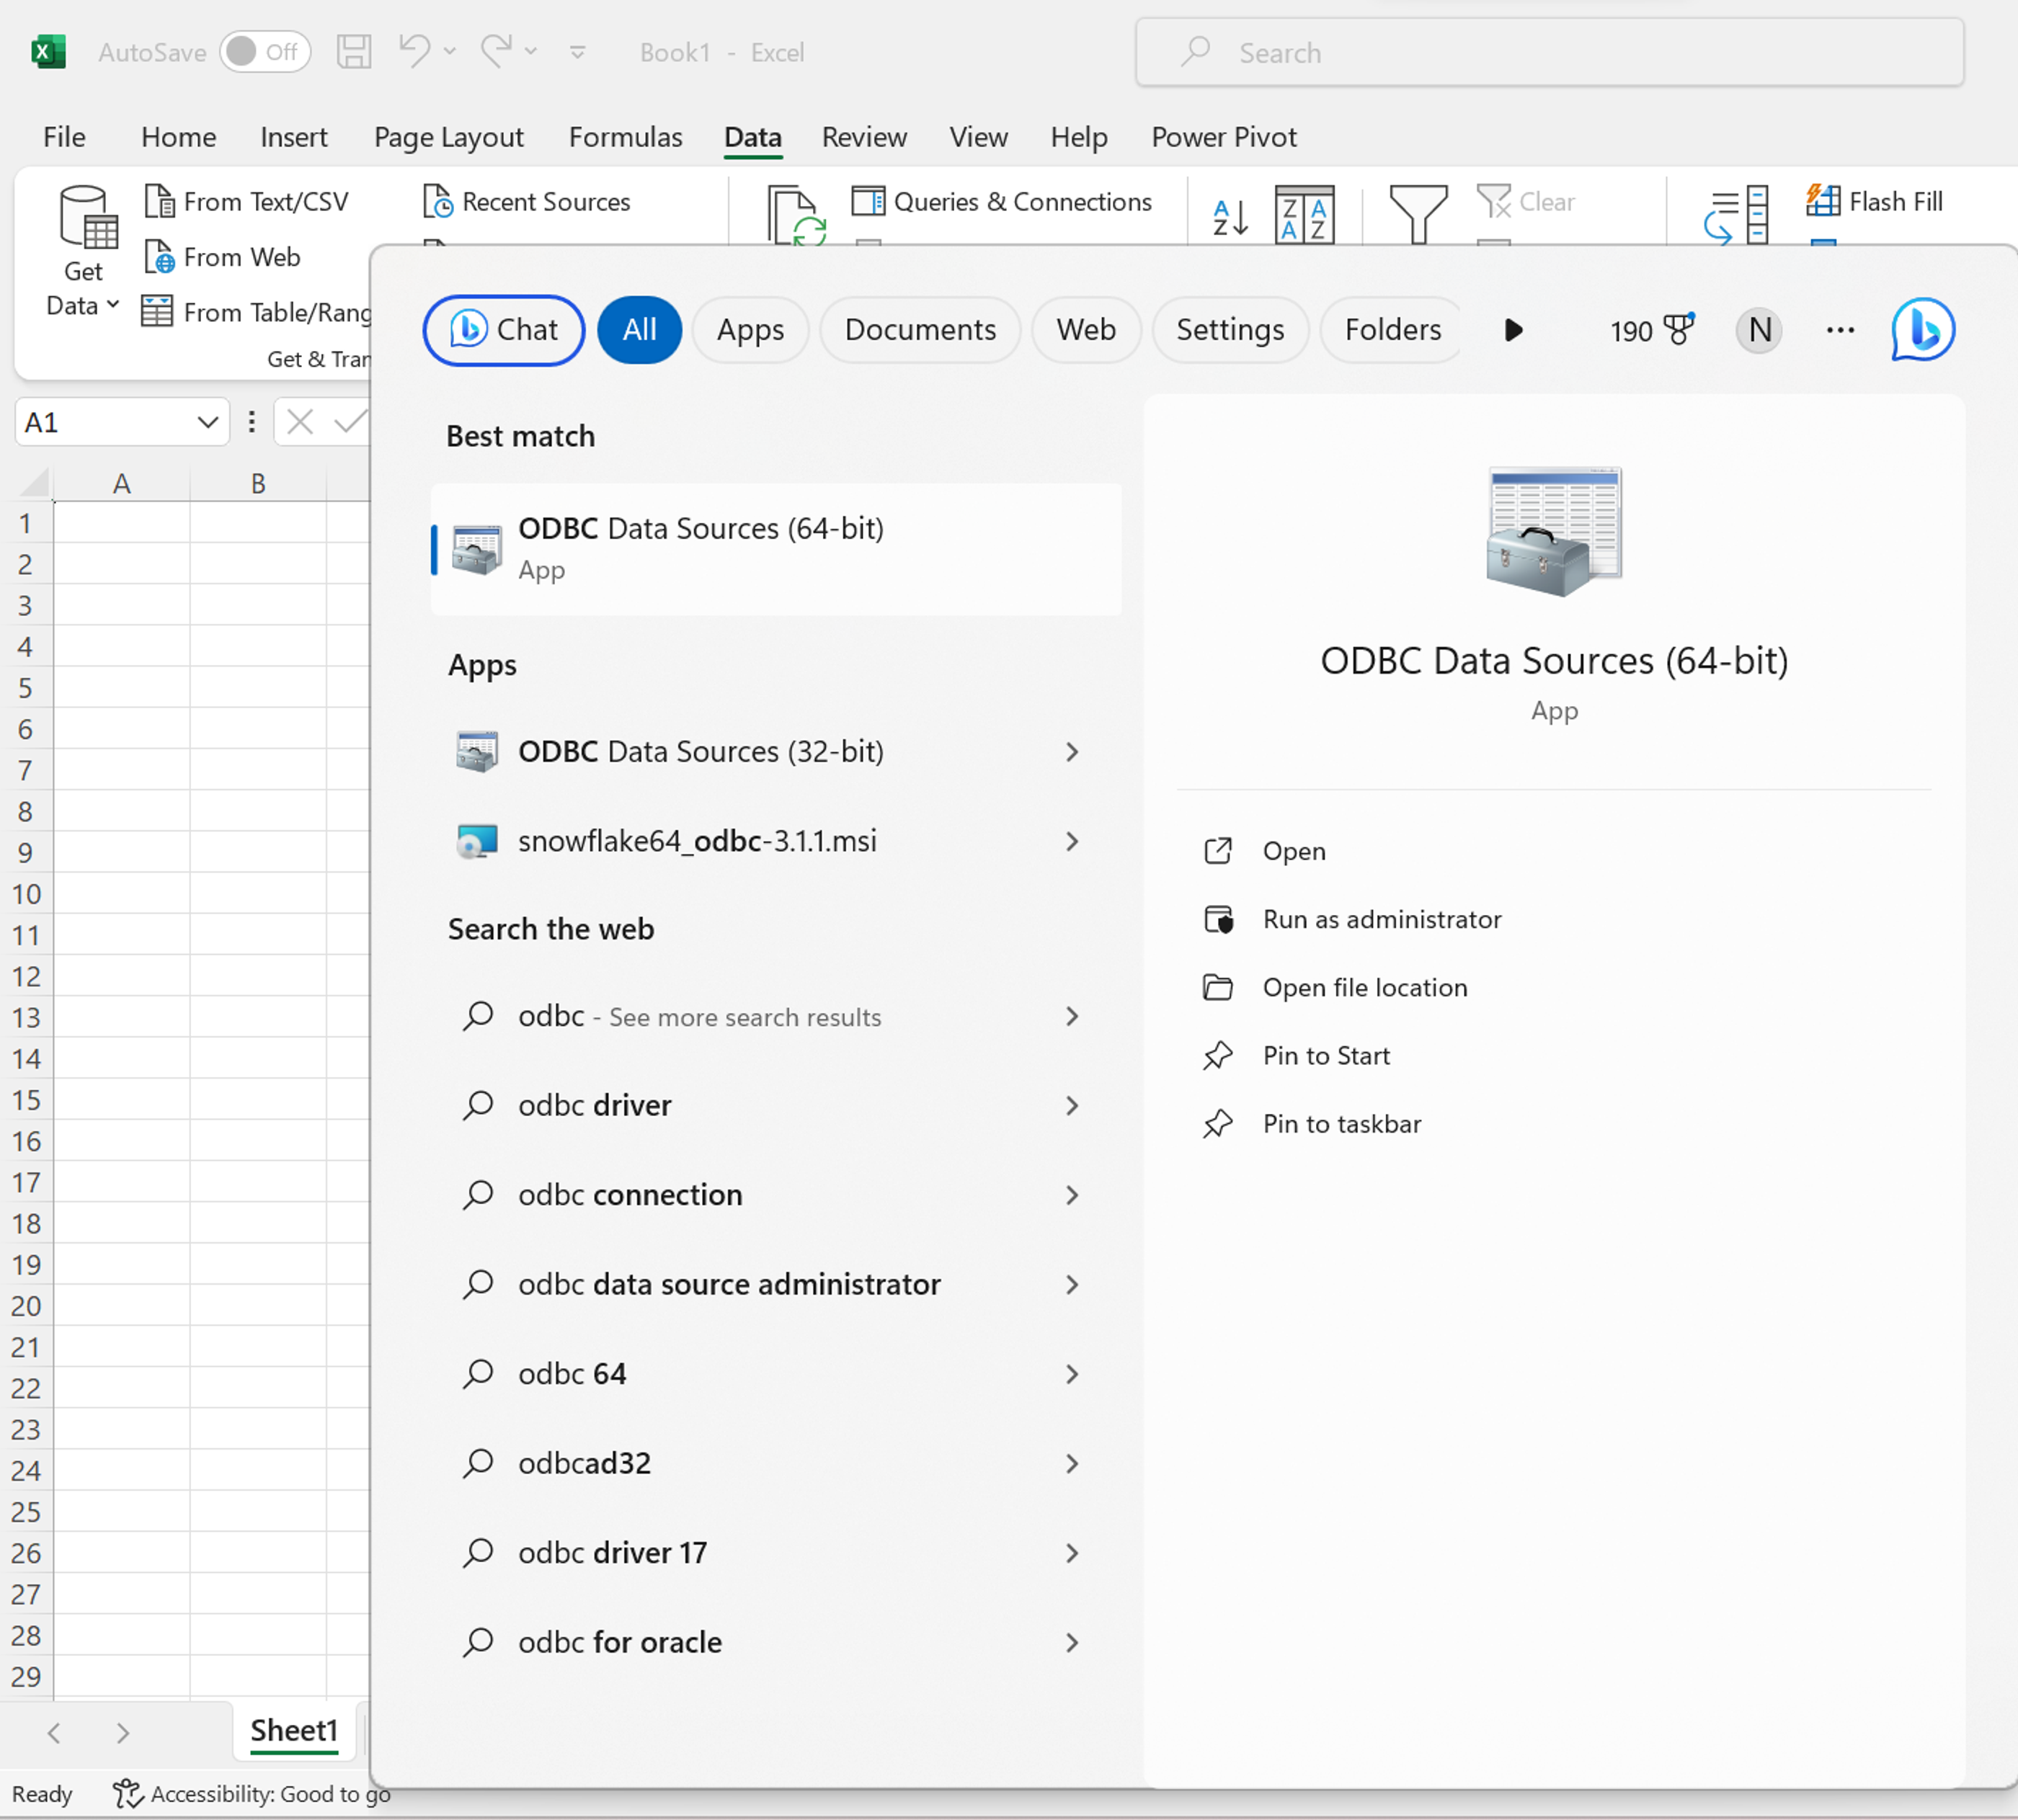This screenshot has height=1820, width=2018.
Task: Open the Power Pivot ribbon tab
Action: [1224, 137]
